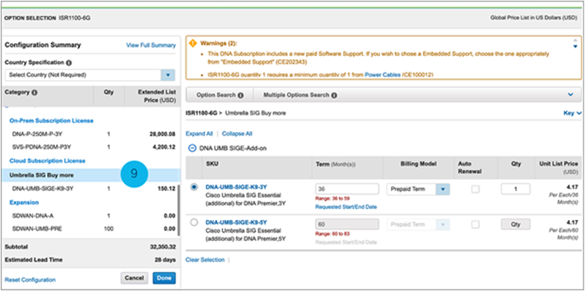Toggle Auto Renewal for DNA-UMB-SIGE-K9-5Y
The height and width of the screenshot is (291, 585).
(x=475, y=225)
